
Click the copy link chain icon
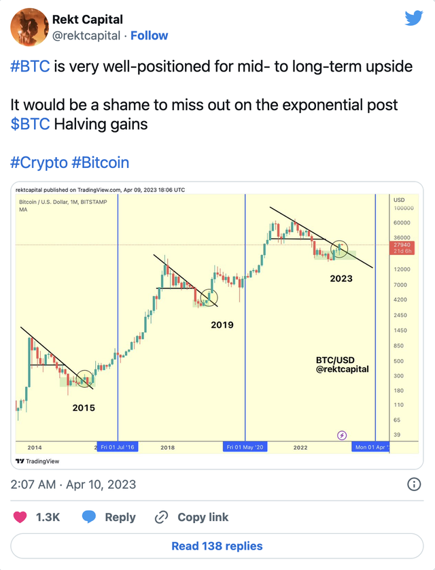click(161, 518)
